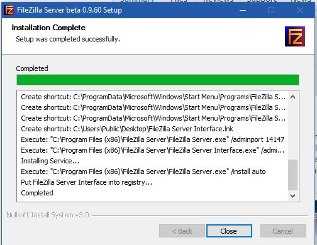Click the X icon in the title bar
The height and width of the screenshot is (245, 317).
click(x=300, y=10)
